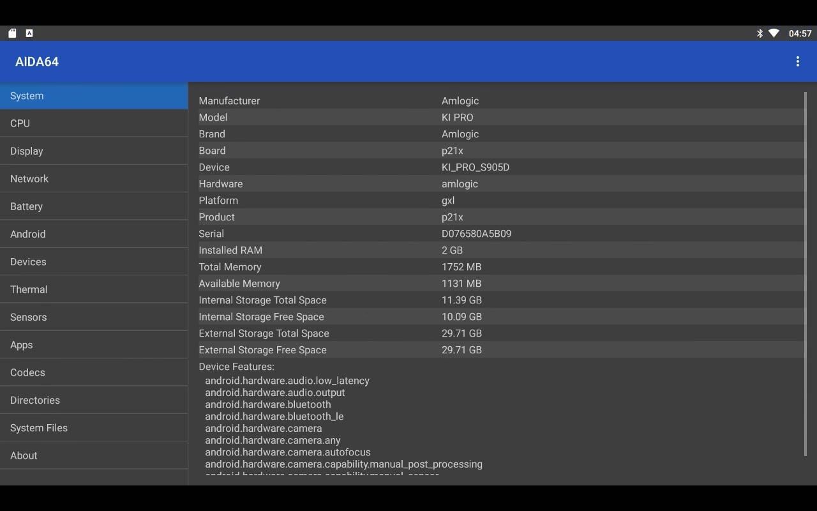Select the Serial number D076580A5B09
Screen dimensions: 817x511
pos(476,234)
